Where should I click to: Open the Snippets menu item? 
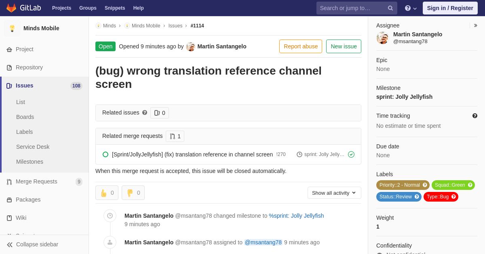[x=115, y=8]
